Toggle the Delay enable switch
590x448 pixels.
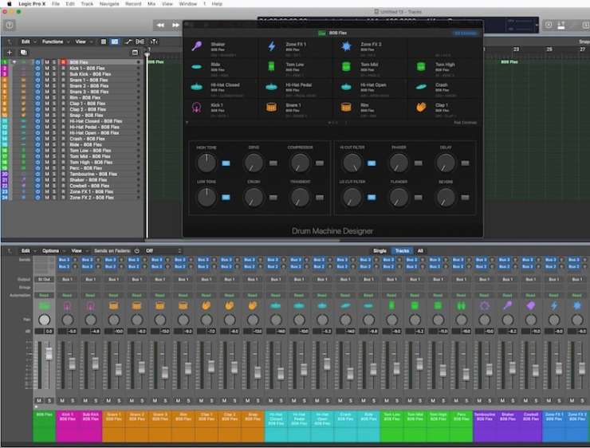coord(465,163)
